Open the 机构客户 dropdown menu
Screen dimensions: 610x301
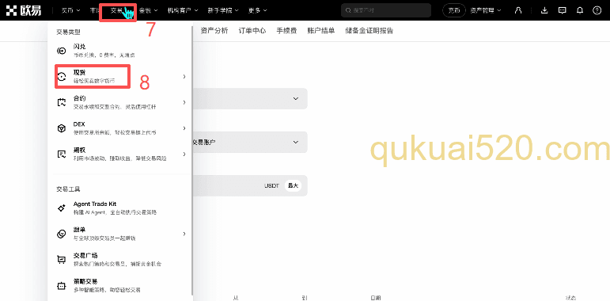pos(183,10)
